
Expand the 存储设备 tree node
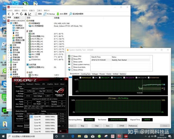point(8,57)
